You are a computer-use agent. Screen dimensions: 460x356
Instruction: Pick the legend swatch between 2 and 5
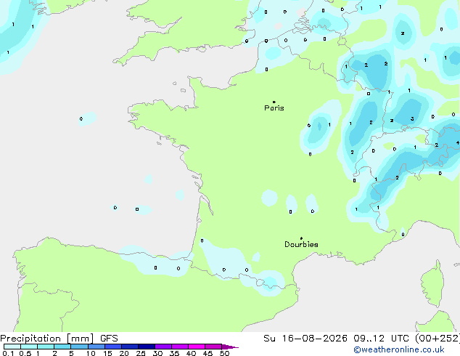(x=62, y=347)
